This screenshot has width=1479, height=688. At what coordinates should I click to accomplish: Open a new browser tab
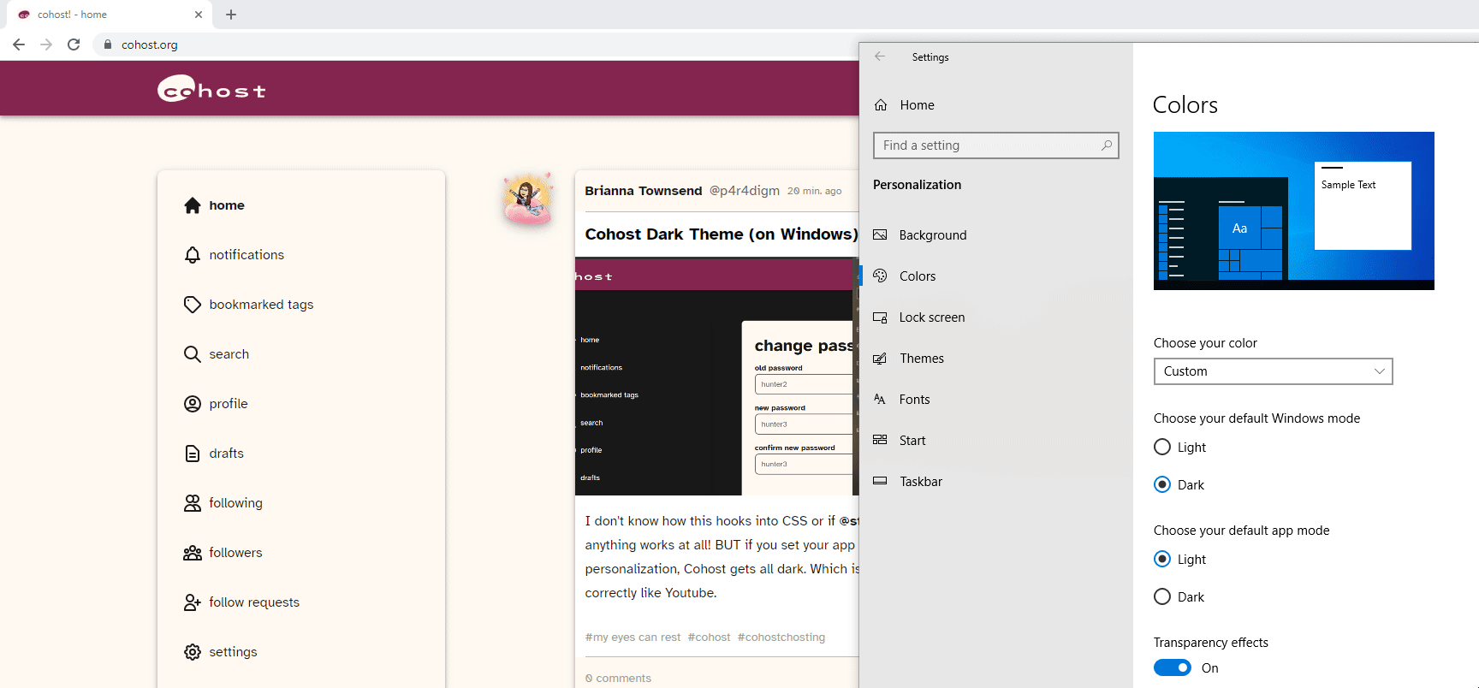(231, 15)
